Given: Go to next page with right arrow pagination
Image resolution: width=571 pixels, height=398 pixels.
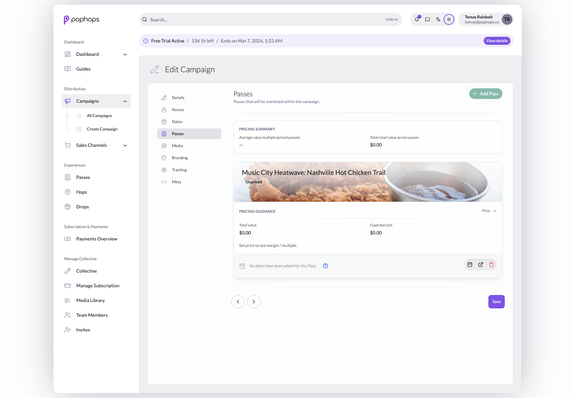Looking at the screenshot, I should 254,301.
